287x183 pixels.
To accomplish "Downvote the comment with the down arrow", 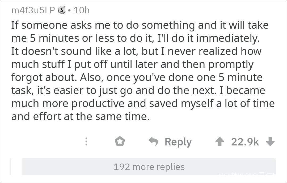I will 270,142.
